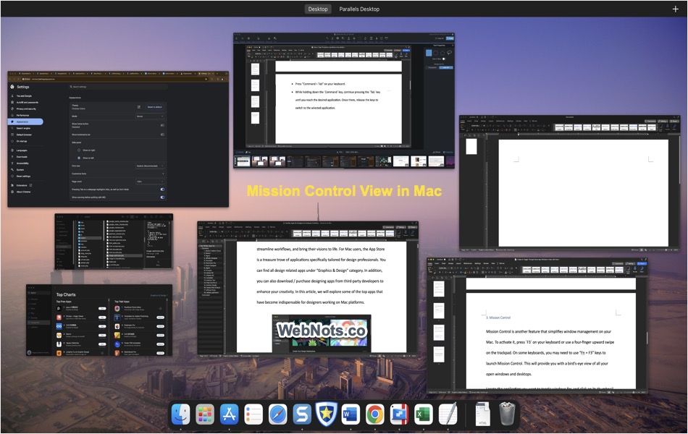Image resolution: width=688 pixels, height=434 pixels.
Task: Open Privacy and security in Chrome Settings
Action: [x=25, y=109]
